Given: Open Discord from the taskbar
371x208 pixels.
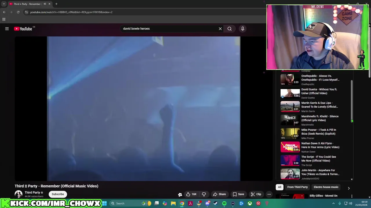Looking at the screenshot, I should coord(207,203).
